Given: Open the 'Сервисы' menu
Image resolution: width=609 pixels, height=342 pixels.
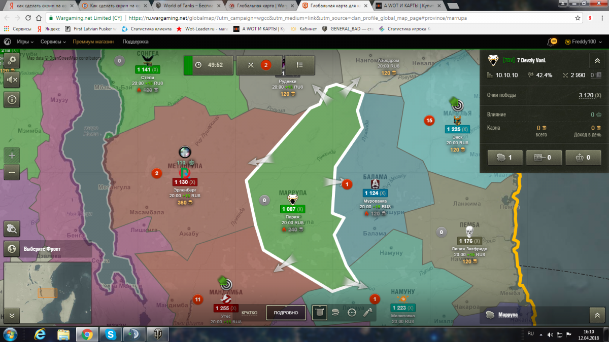Looking at the screenshot, I should click(x=53, y=42).
